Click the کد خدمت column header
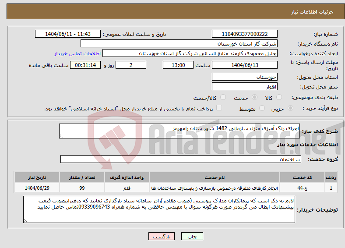The width and height of the screenshot is (345, 248). [x=303, y=177]
